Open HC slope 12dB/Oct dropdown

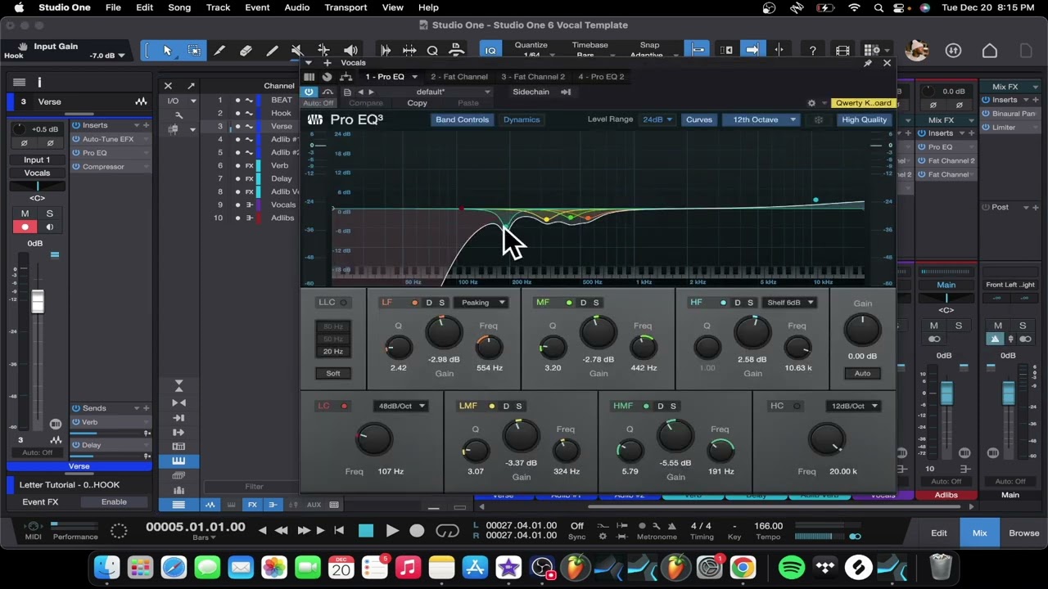[x=854, y=407]
